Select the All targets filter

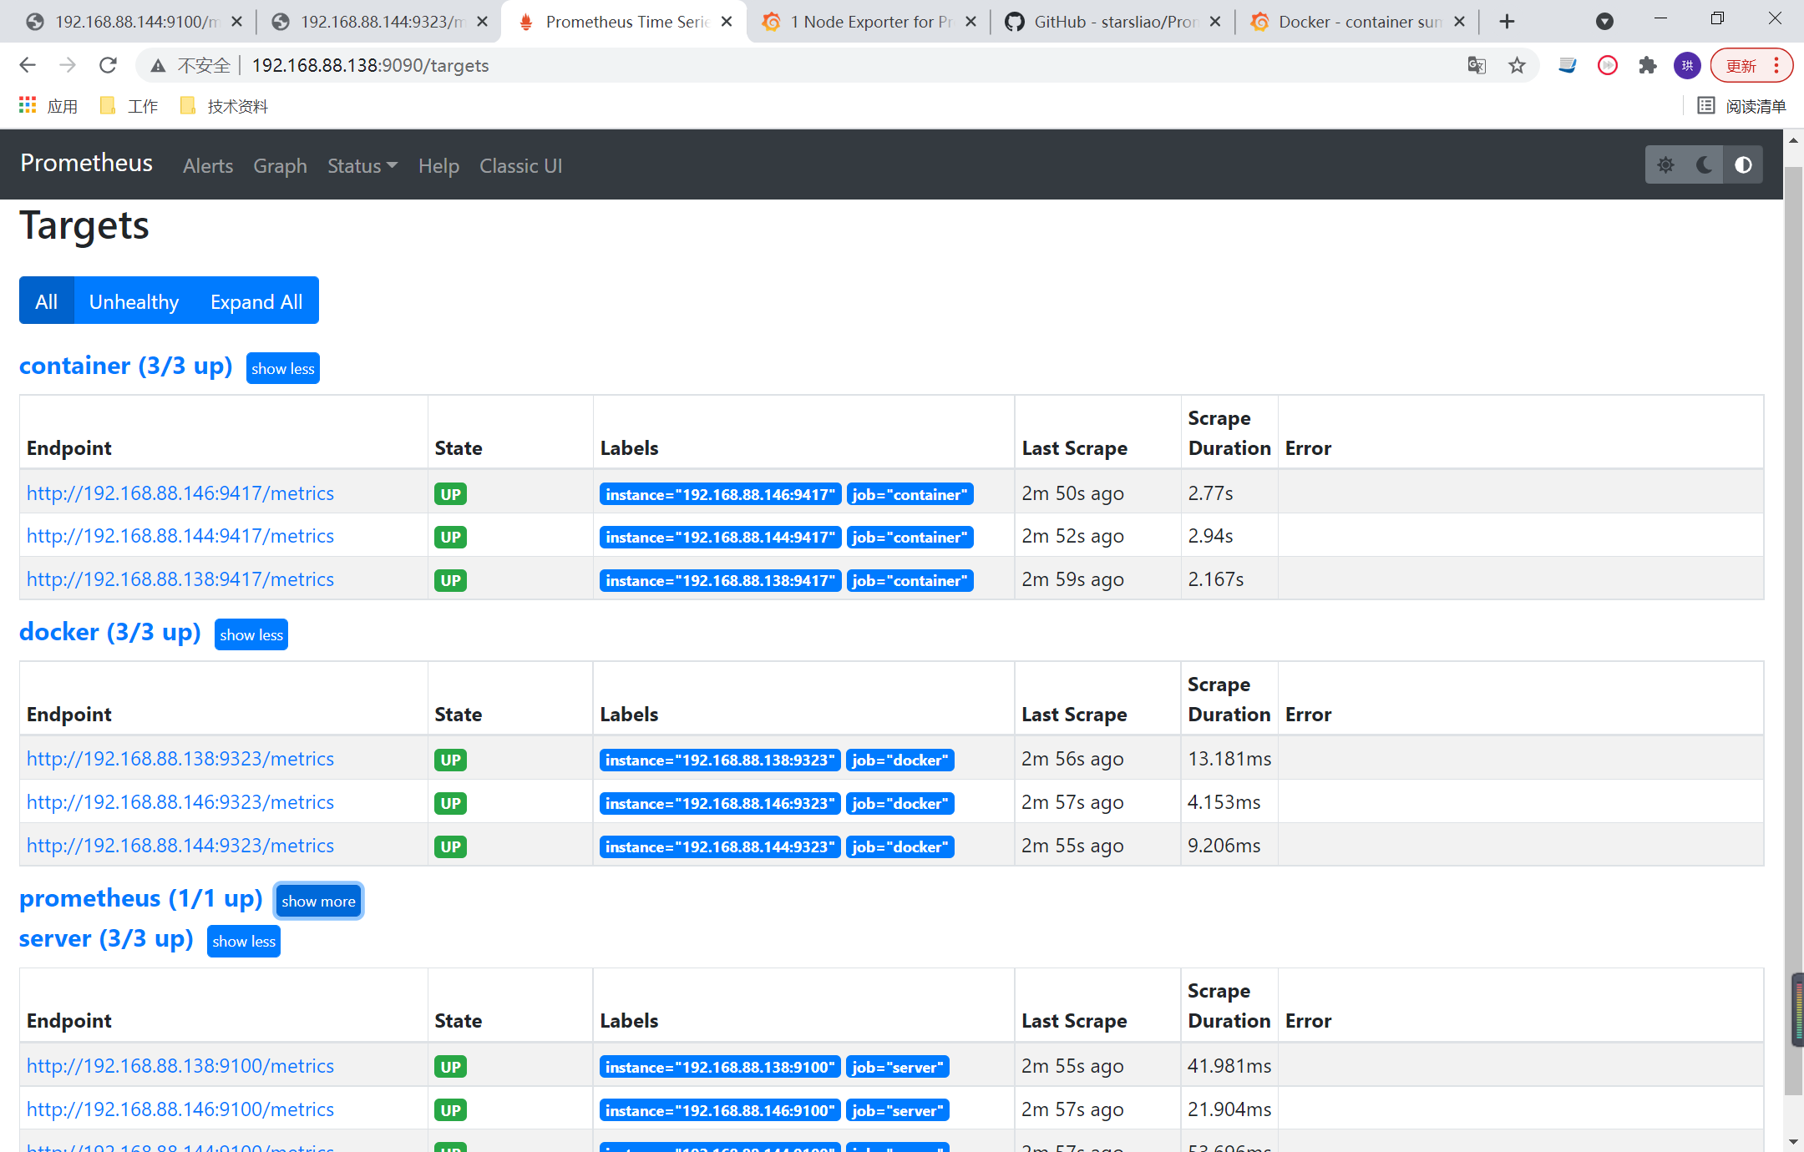pos(47,301)
